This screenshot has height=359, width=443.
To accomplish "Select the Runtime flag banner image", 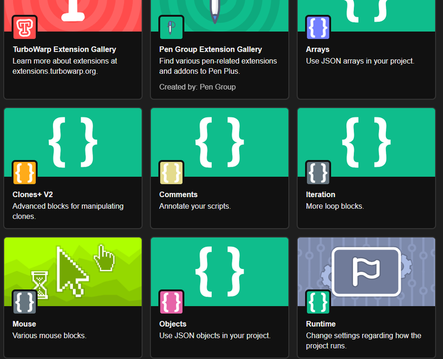I will [x=366, y=272].
